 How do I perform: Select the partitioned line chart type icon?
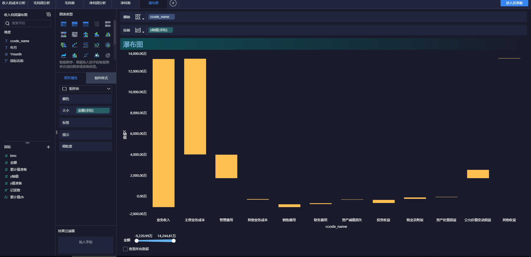click(86, 45)
